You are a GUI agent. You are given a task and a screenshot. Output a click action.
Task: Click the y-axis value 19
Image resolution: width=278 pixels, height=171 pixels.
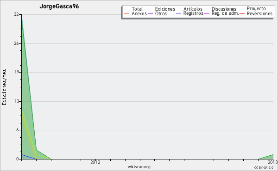[16, 72]
